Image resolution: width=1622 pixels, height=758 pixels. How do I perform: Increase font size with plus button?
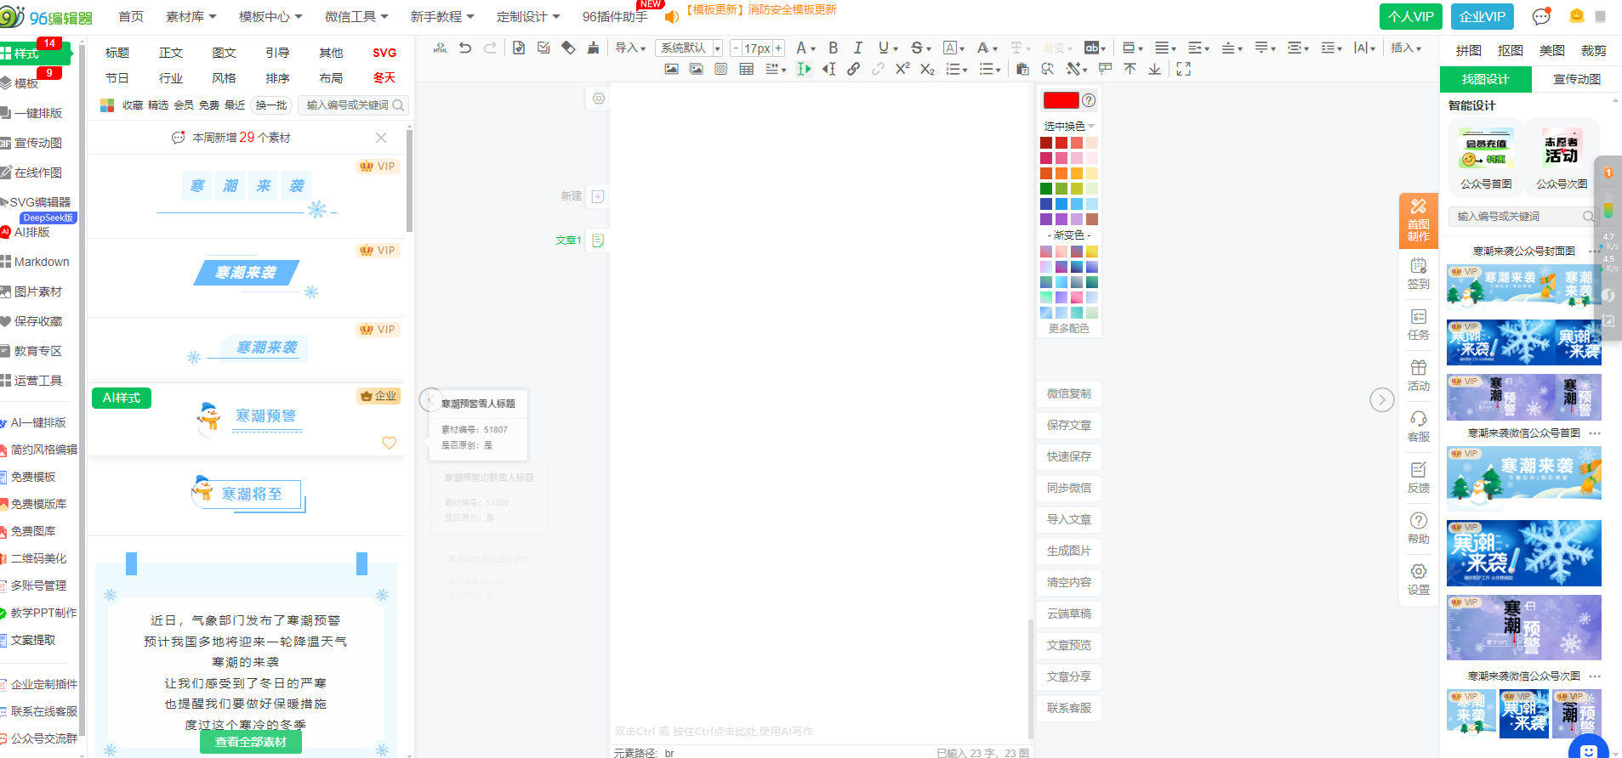pos(778,48)
